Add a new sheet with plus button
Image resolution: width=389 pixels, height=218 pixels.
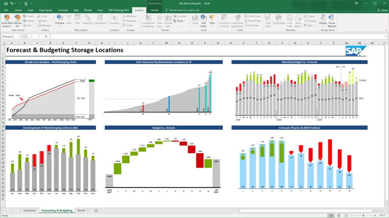pyautogui.click(x=96, y=210)
